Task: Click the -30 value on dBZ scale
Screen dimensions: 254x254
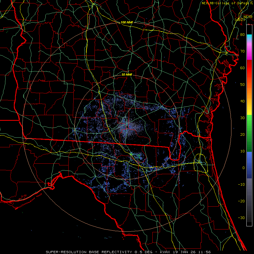Action: [241, 218]
